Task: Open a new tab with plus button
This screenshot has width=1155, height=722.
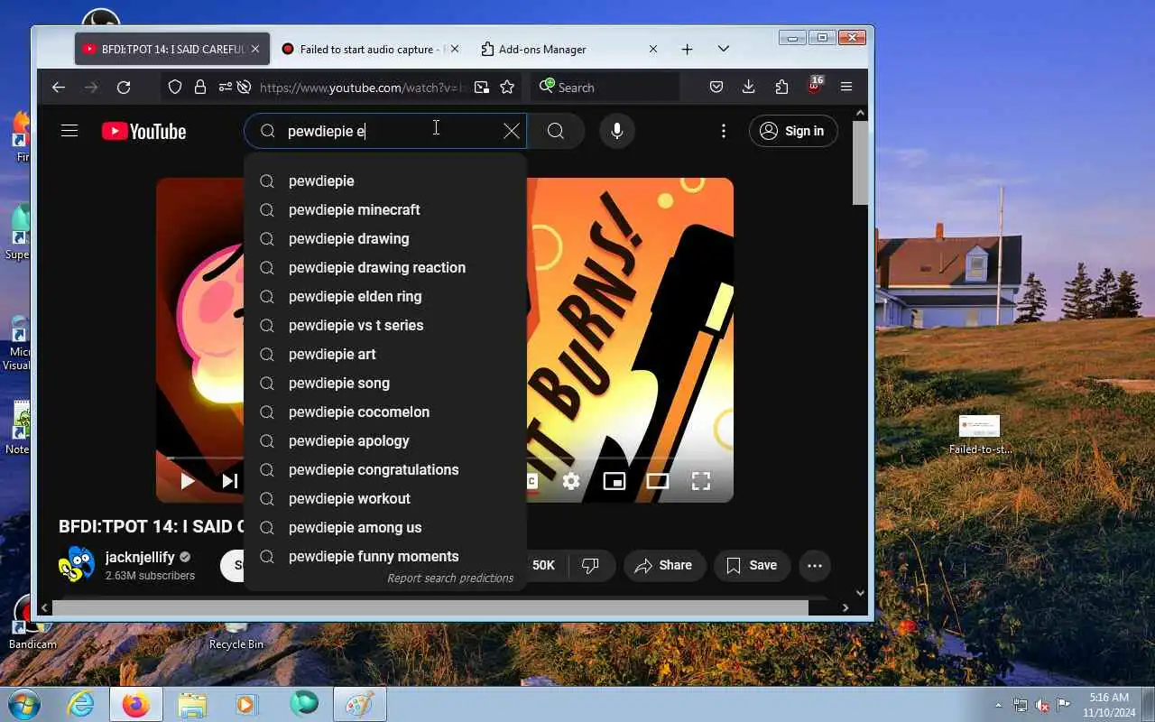Action: click(688, 50)
